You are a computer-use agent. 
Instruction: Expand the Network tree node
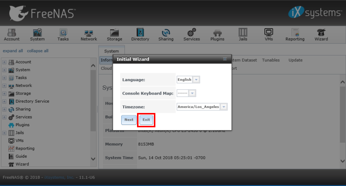pos(4,86)
